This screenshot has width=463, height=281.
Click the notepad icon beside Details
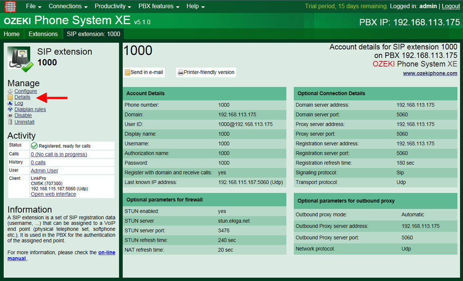click(10, 97)
